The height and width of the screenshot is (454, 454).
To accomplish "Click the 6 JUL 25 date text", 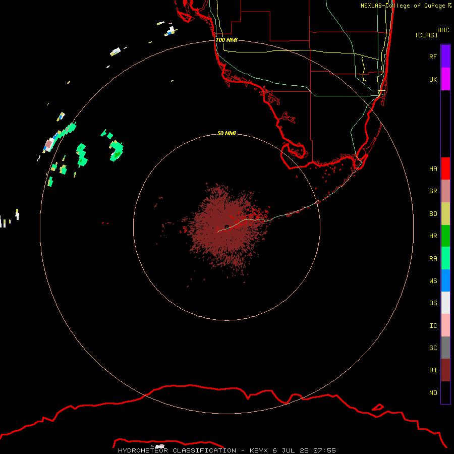I will (x=291, y=450).
